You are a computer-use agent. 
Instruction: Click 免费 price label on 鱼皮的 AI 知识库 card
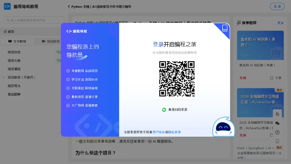coord(243,78)
